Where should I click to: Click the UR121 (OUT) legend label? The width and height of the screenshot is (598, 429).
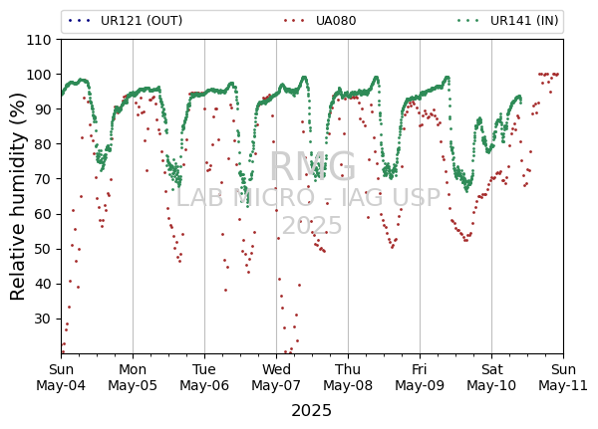[x=142, y=21]
